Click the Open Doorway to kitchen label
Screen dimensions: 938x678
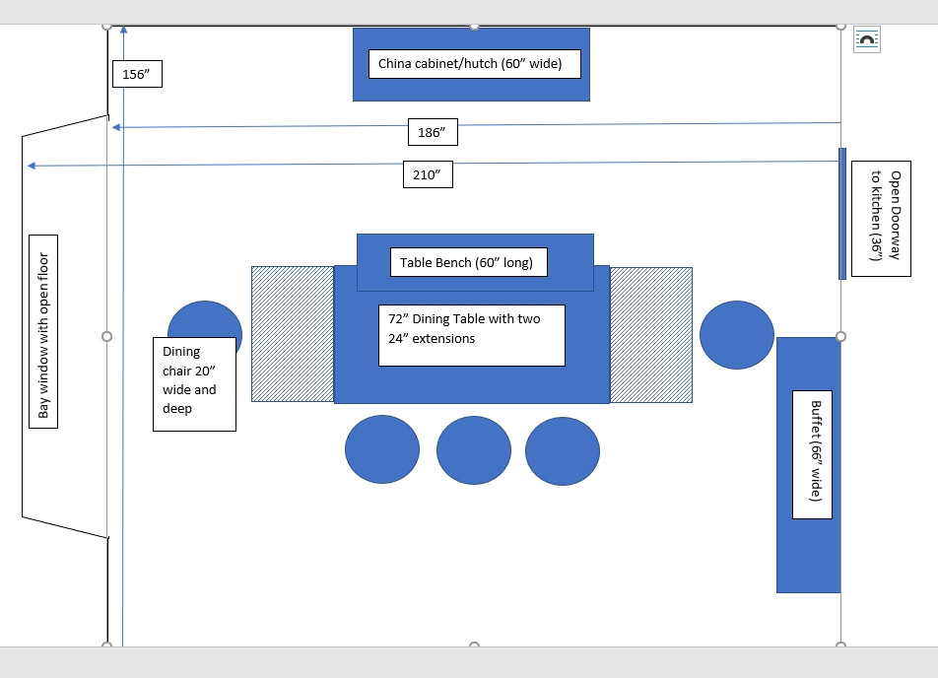point(881,219)
